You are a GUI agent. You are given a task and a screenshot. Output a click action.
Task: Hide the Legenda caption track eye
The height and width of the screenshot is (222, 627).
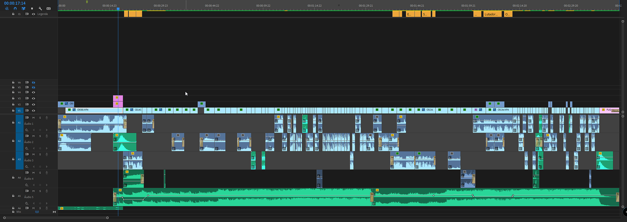[x=33, y=14]
